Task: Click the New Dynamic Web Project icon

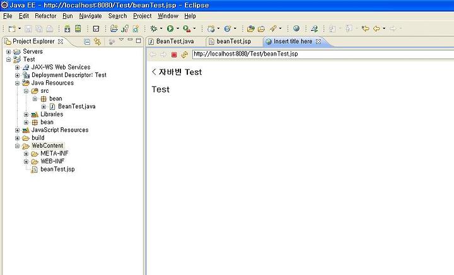Action: click(x=211, y=28)
